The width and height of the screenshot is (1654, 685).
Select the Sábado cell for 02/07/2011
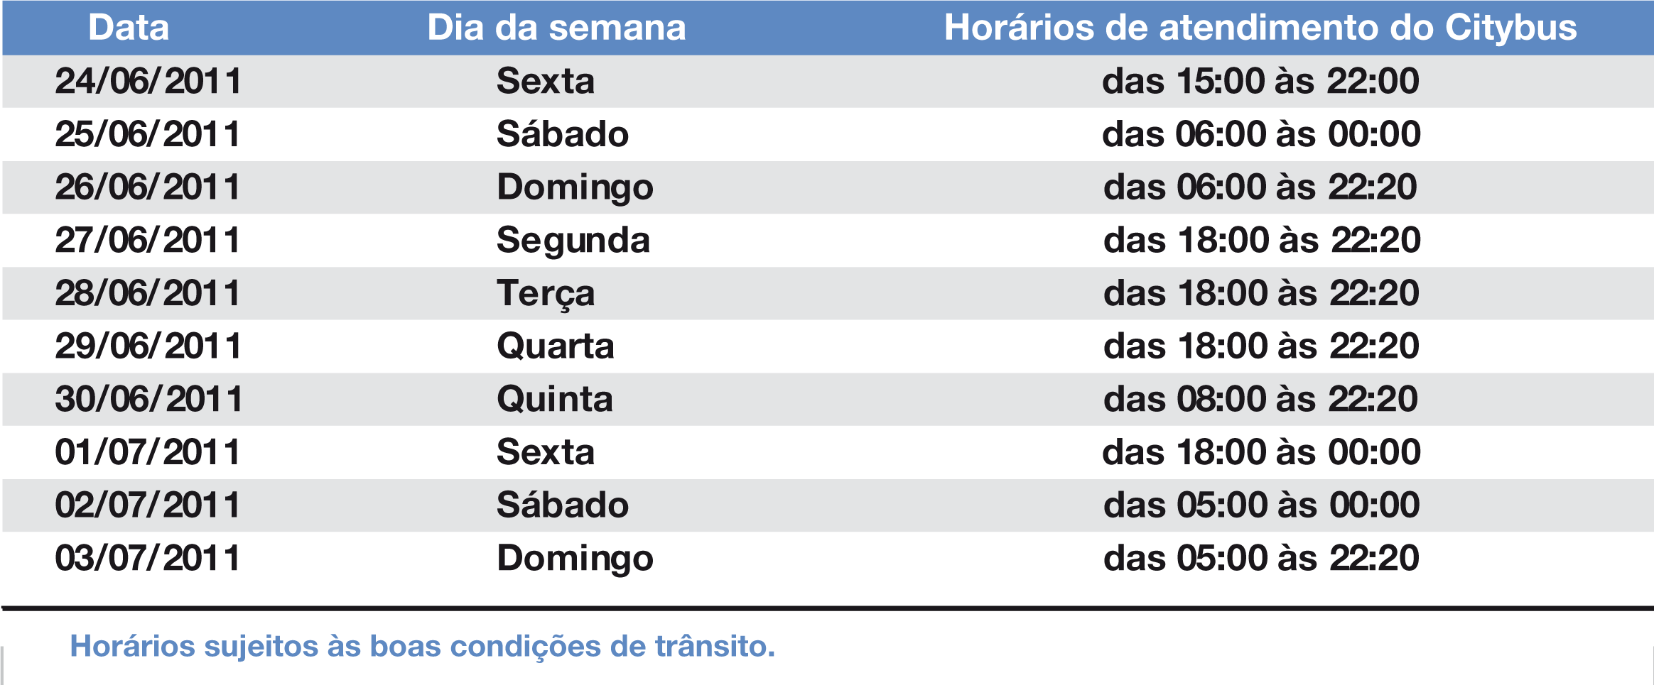pyautogui.click(x=563, y=505)
